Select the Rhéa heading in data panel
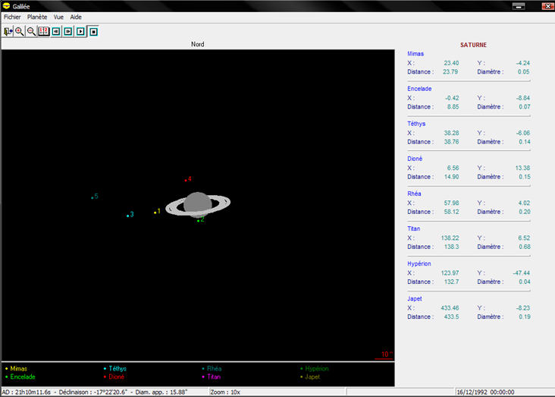555x397 pixels. click(414, 194)
